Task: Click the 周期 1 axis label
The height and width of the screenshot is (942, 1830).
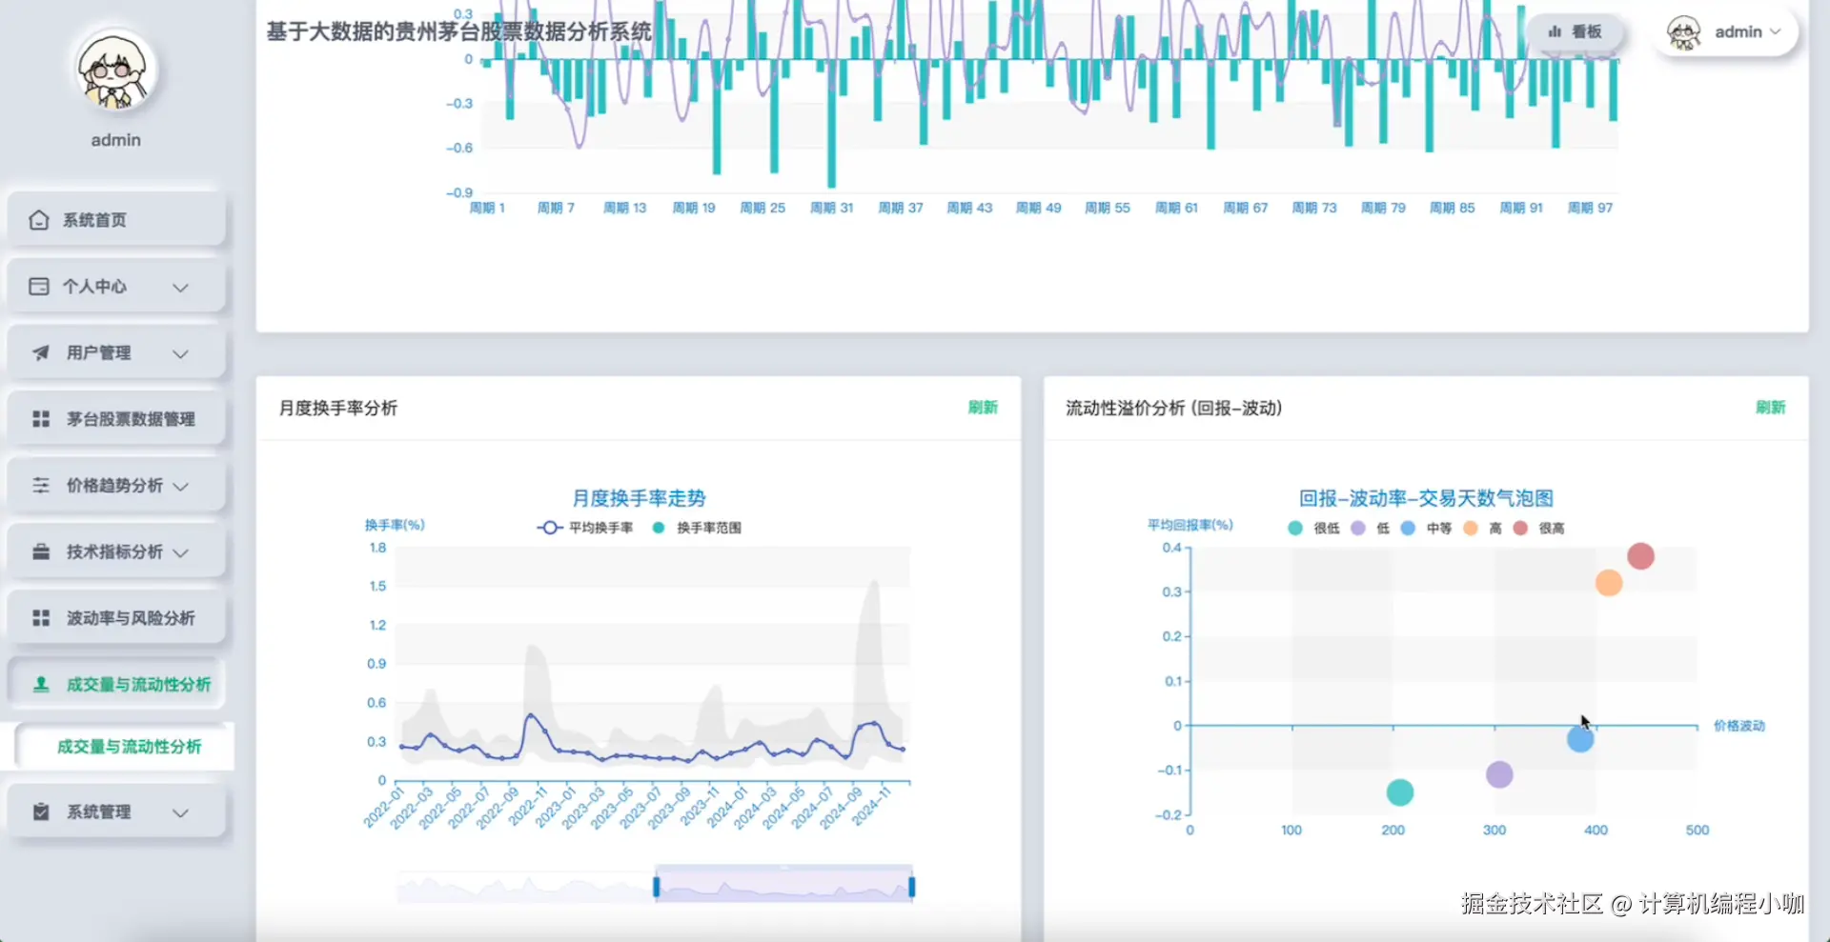Action: [487, 208]
